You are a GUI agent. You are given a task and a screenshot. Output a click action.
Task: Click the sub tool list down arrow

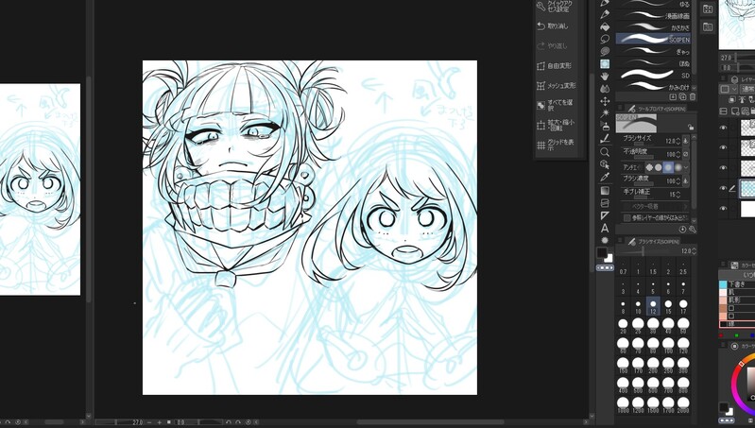(694, 89)
